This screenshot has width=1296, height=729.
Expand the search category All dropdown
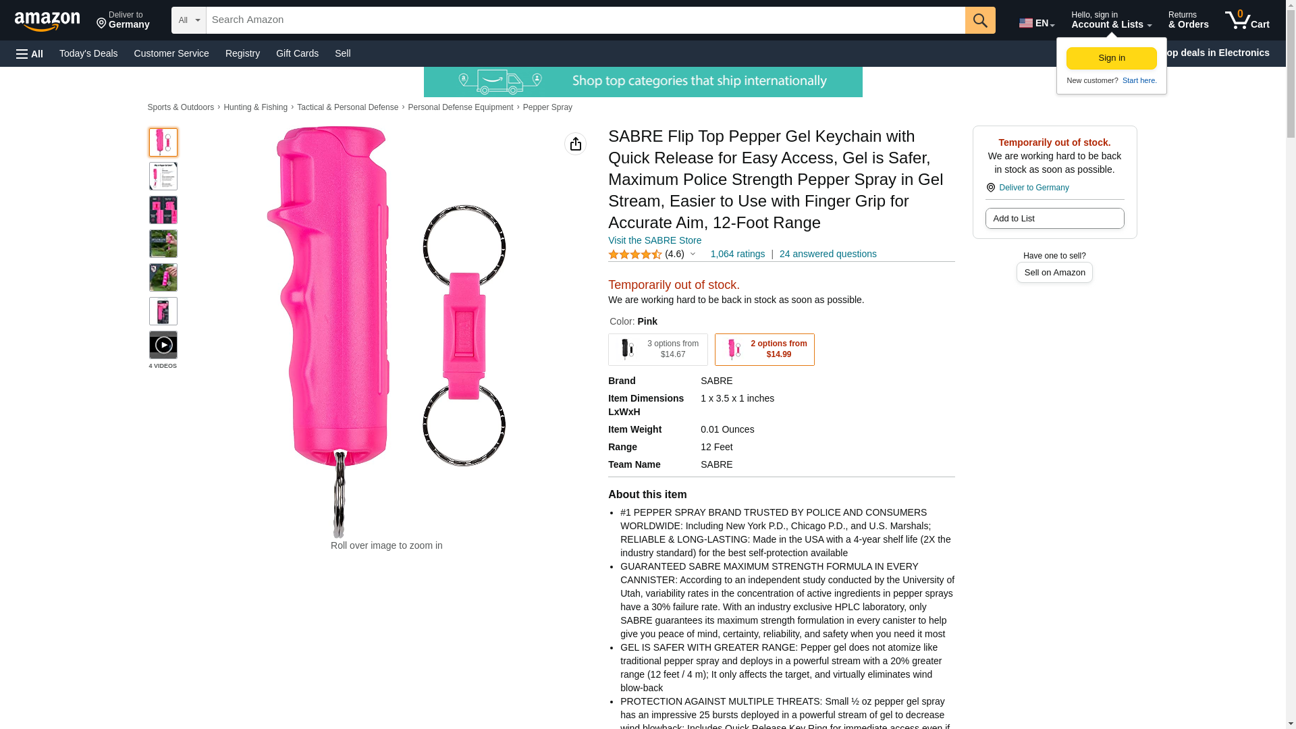pos(189,20)
